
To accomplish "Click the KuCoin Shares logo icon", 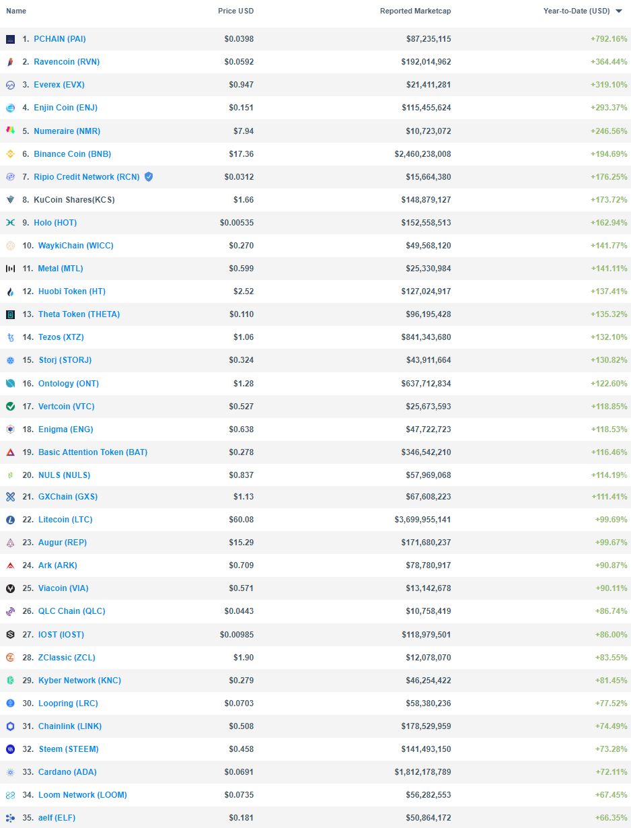I will [x=10, y=200].
